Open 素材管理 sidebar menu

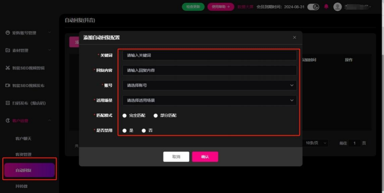(20, 51)
